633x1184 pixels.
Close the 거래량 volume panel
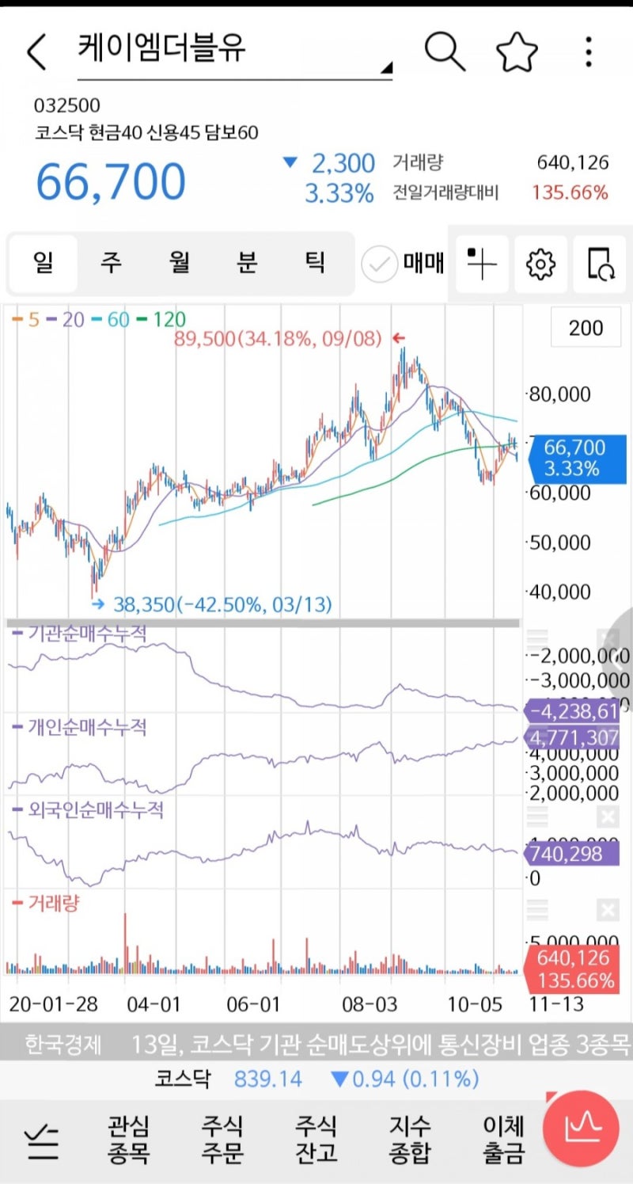point(608,910)
